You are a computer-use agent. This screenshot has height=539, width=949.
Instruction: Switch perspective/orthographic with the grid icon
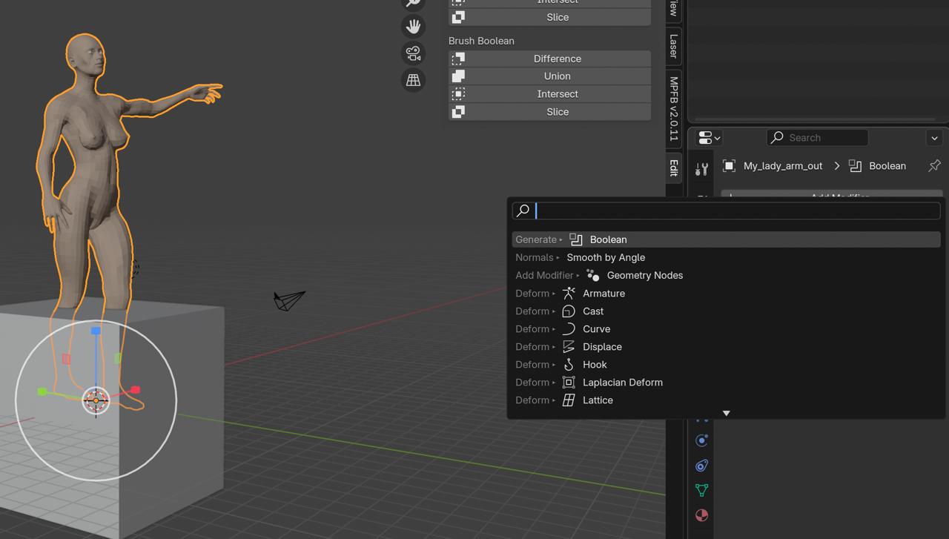[x=413, y=80]
